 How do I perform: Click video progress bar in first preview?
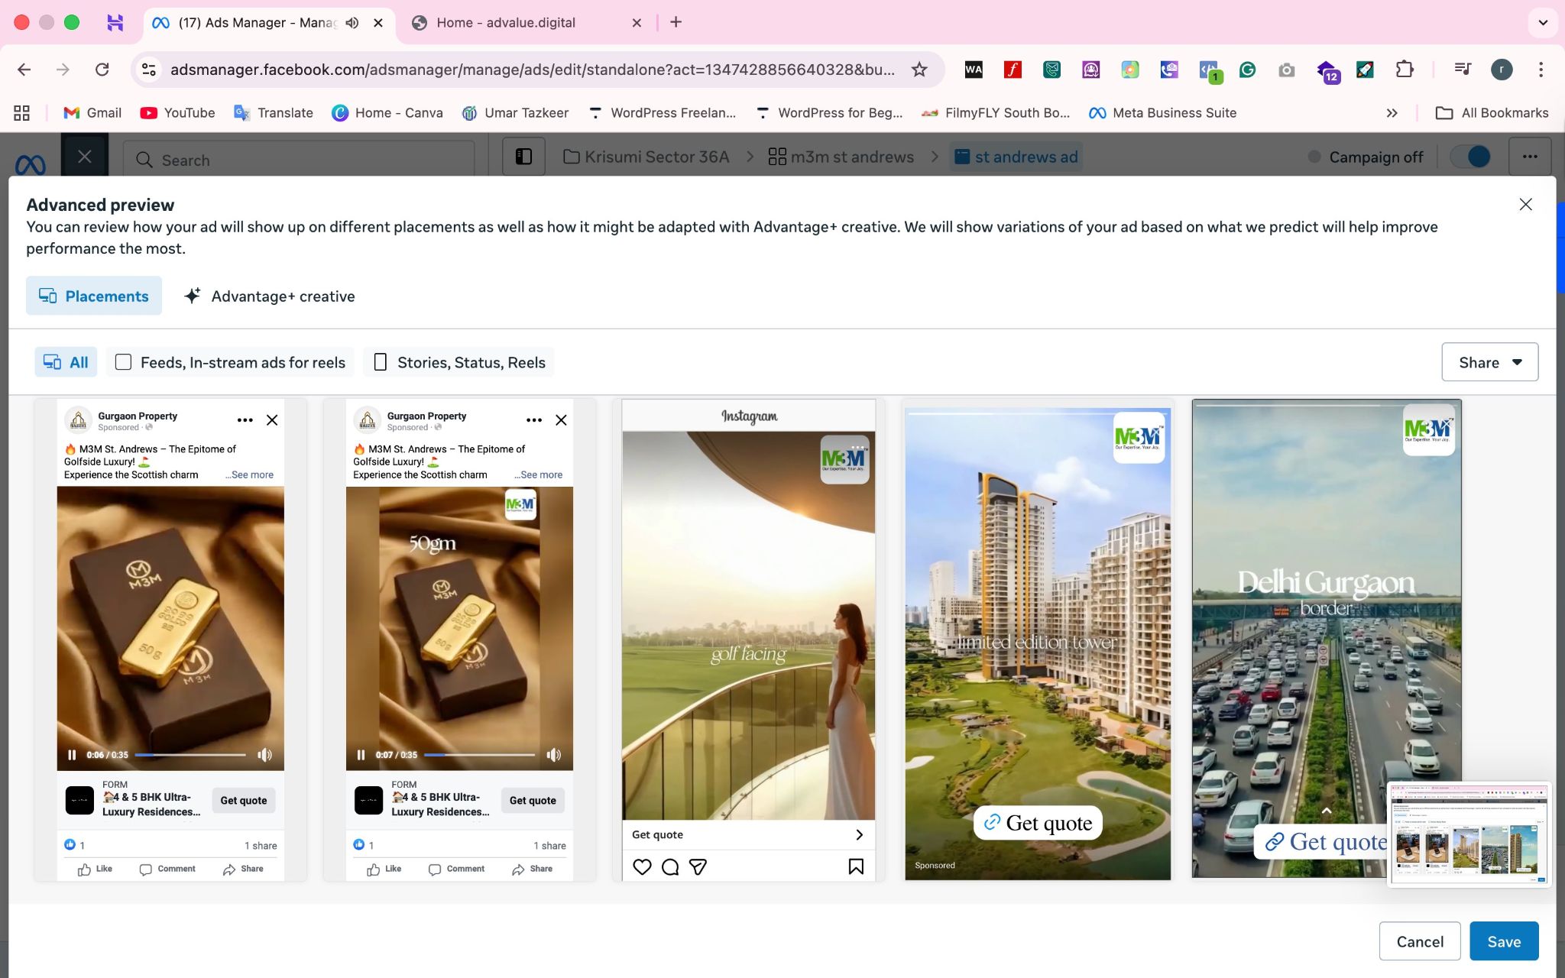pyautogui.click(x=190, y=755)
